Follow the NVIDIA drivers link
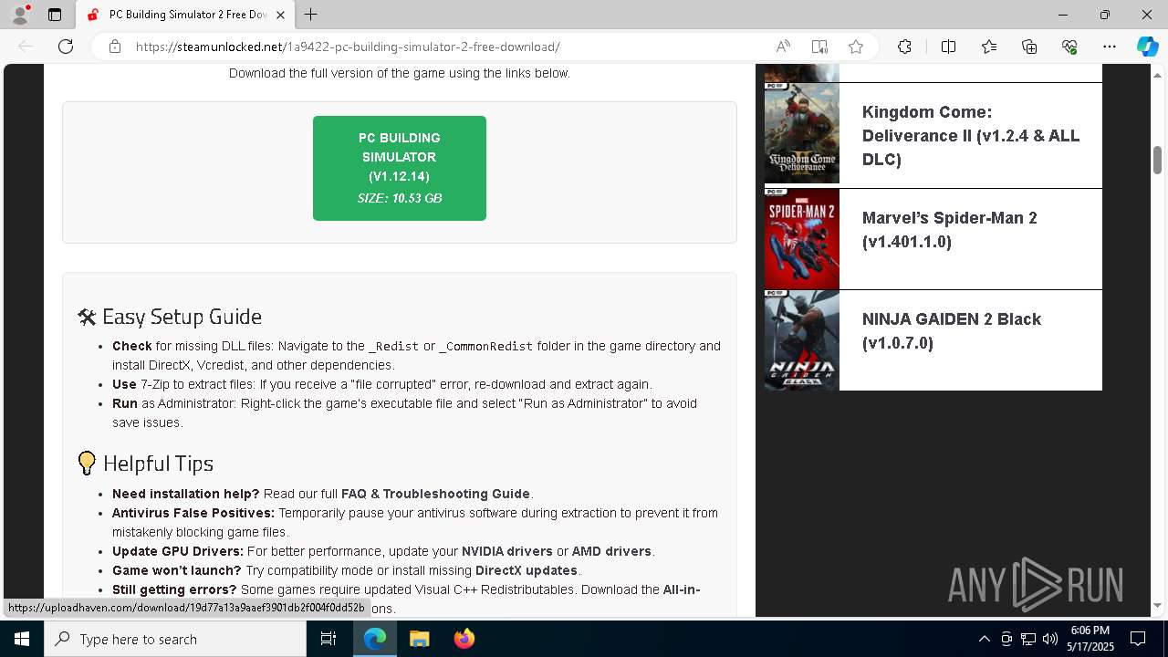Viewport: 1168px width, 657px height. point(507,551)
